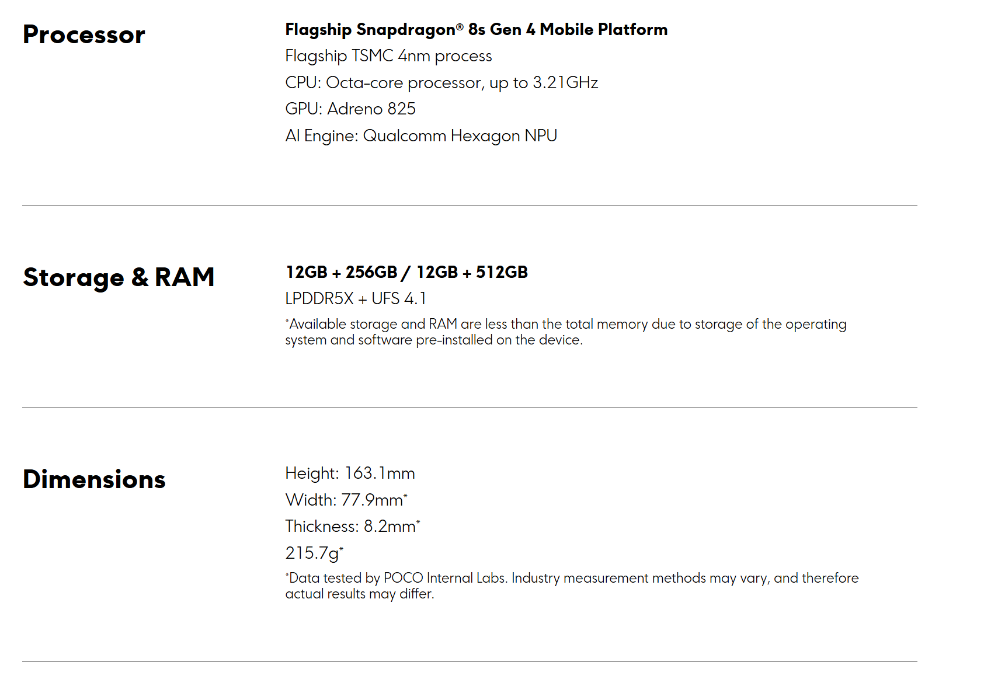The height and width of the screenshot is (686, 984).
Task: Click the 12GB + 512GB storage option text
Action: 472,272
